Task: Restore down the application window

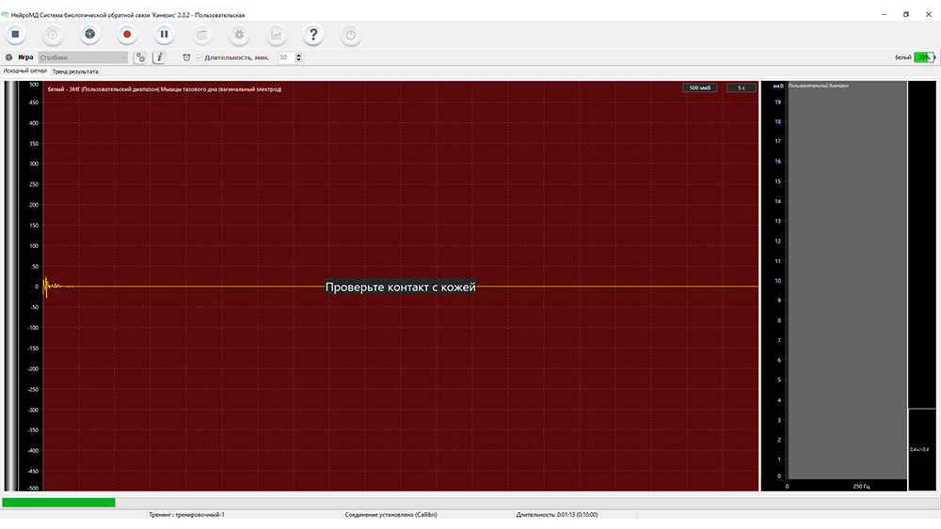Action: pos(906,14)
